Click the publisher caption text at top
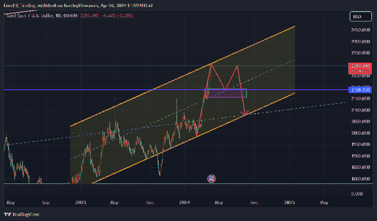 (78, 5)
